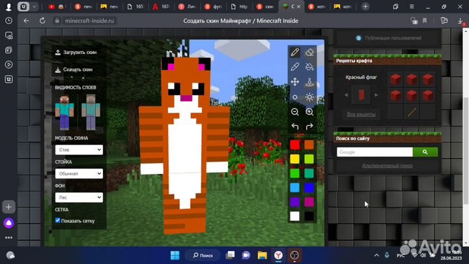469x264 pixels.
Task: Select the darken circle tool
Action: (294, 97)
